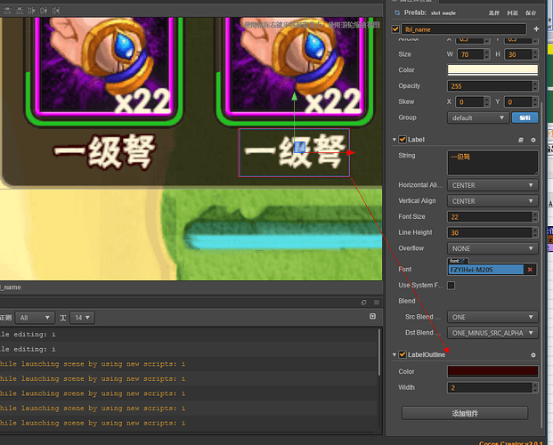Open the Horizontal Align CENTER dropdown
The image size is (553, 445).
492,185
